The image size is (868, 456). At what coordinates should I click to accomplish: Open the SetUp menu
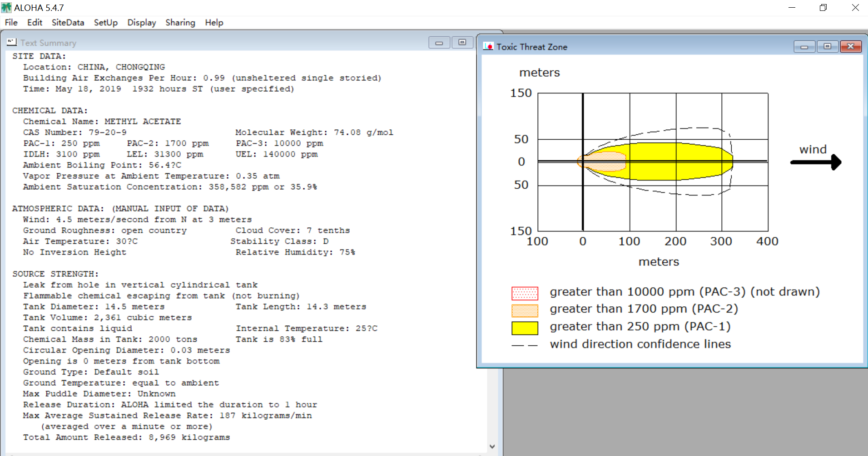pyautogui.click(x=106, y=23)
